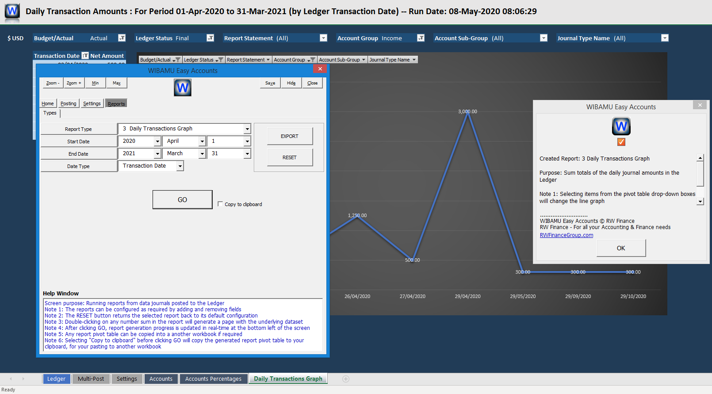
Task: Open the Accounts sheet tab
Action: pos(161,379)
